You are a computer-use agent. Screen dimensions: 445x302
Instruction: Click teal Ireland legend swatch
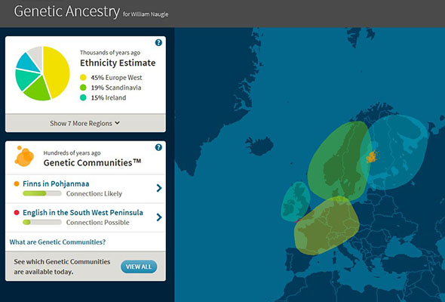[83, 97]
